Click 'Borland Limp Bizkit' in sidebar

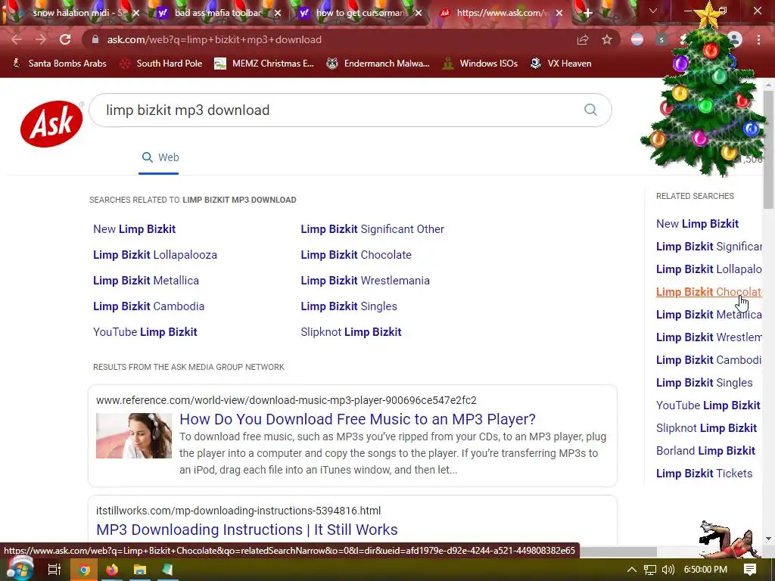coord(705,451)
